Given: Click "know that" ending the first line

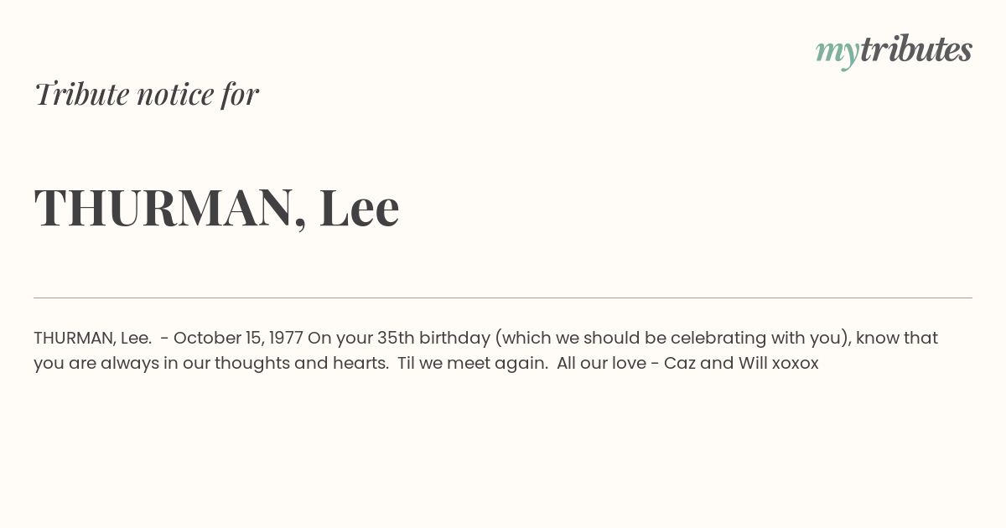Looking at the screenshot, I should tap(897, 338).
